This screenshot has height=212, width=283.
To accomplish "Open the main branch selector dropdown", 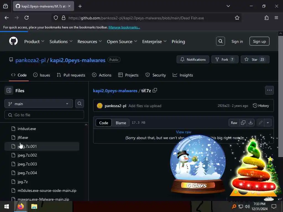I will [x=39, y=104].
